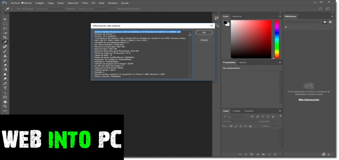Click the link layers icon

(240, 154)
